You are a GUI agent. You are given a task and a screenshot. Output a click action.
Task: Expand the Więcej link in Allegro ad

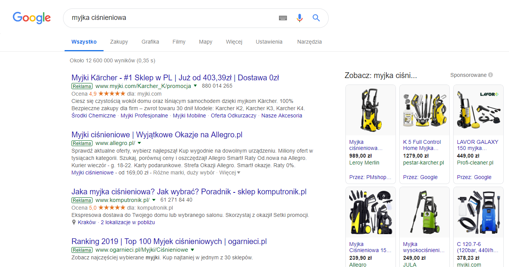tap(230, 173)
